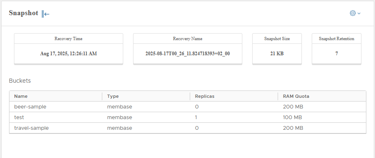375x158 pixels.
Task: Expand the chevron beside the gear
Action: coord(359,14)
